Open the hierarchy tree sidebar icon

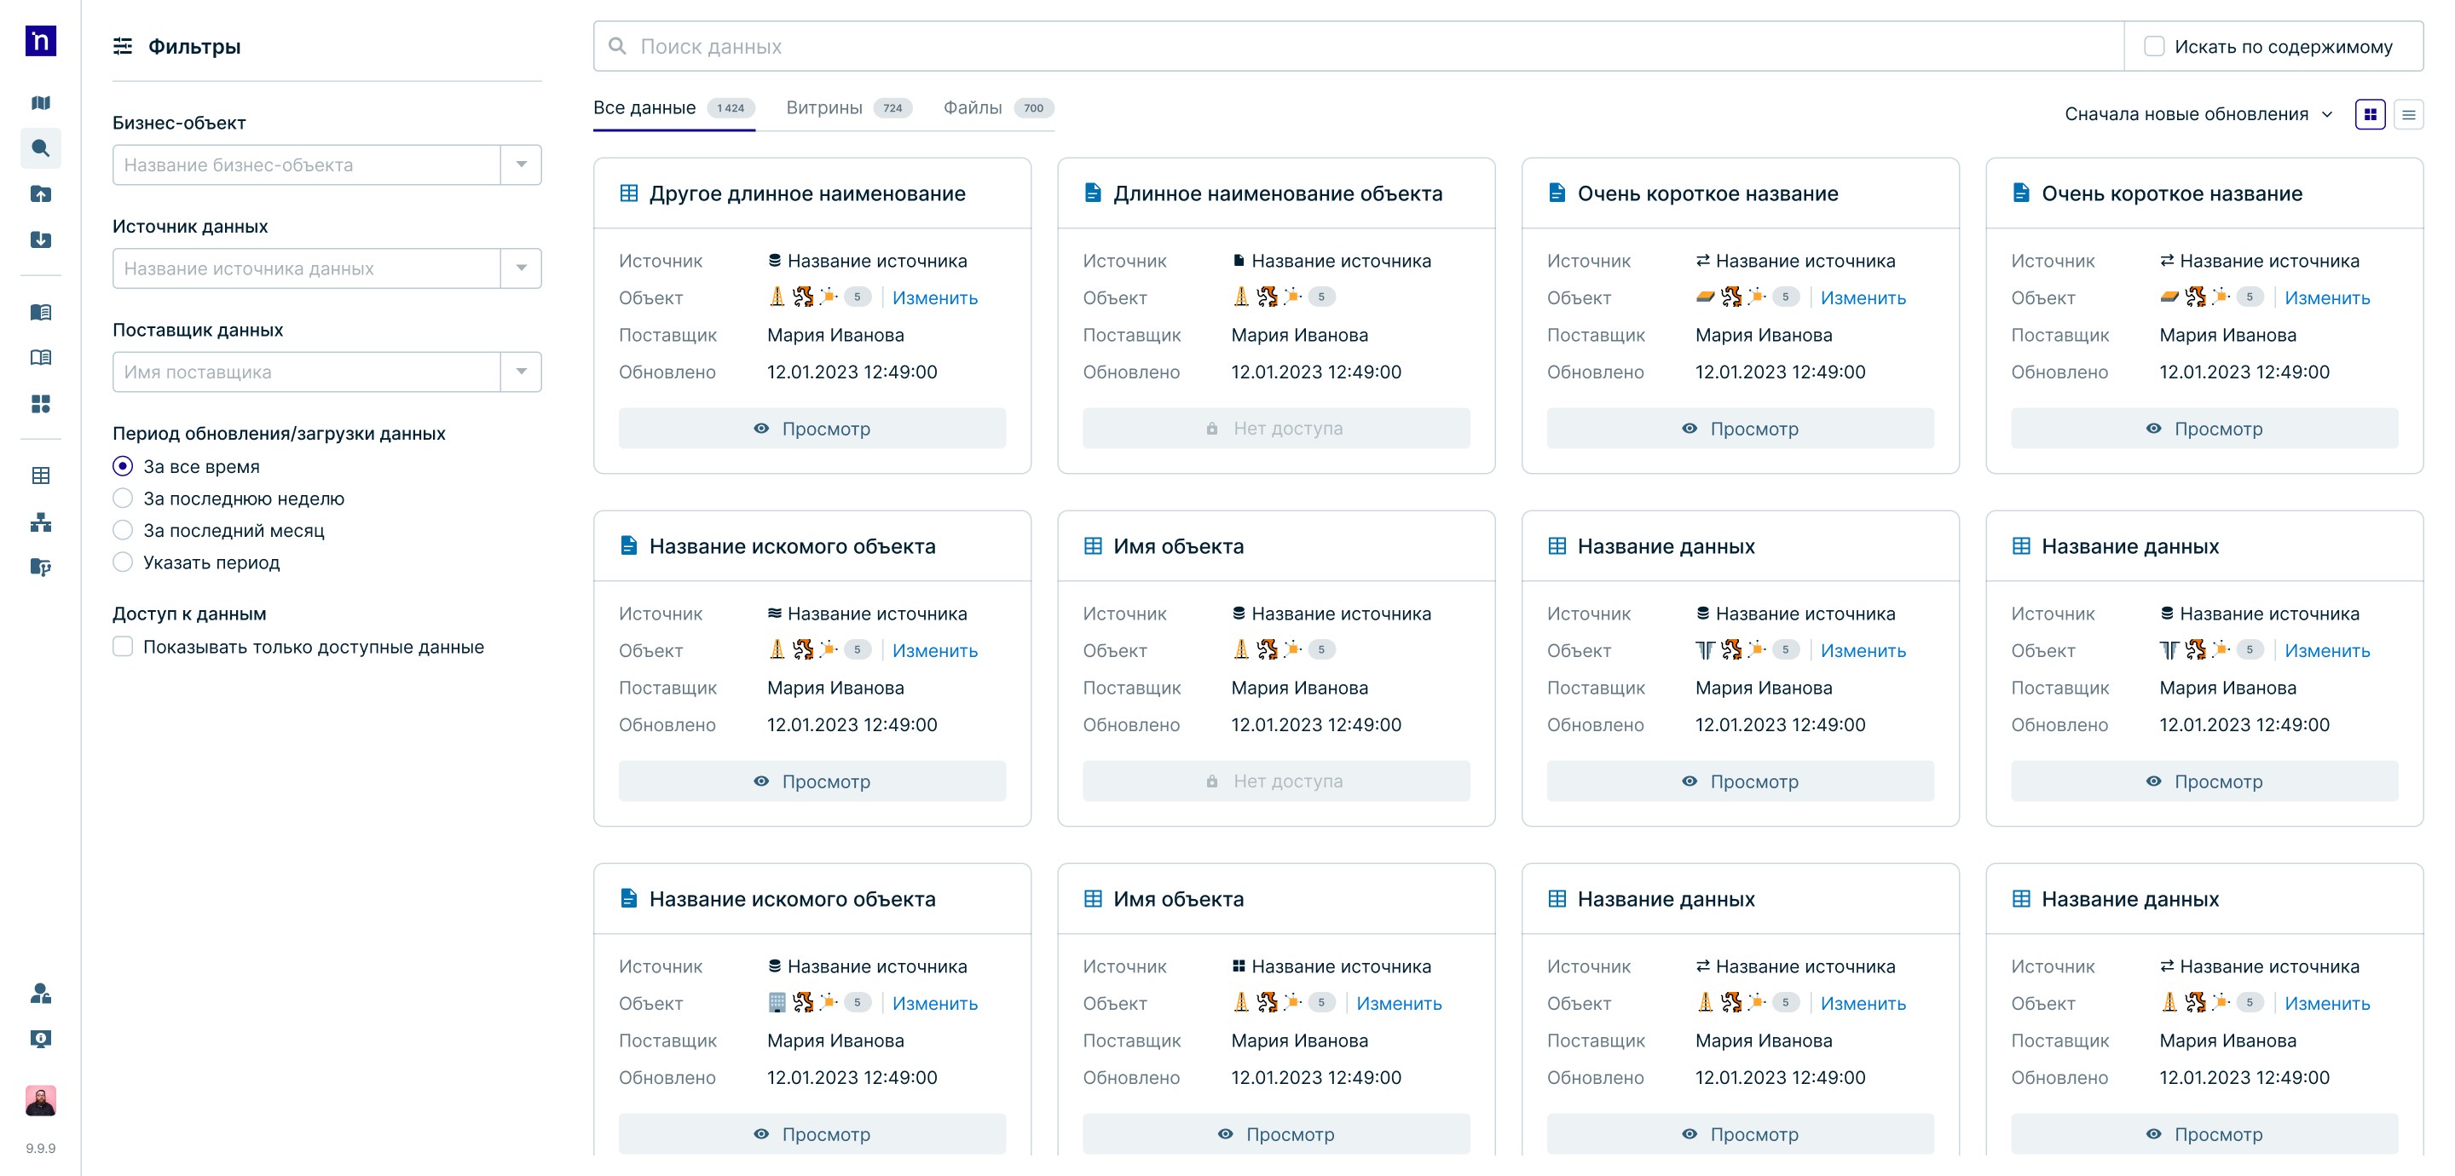(x=40, y=522)
